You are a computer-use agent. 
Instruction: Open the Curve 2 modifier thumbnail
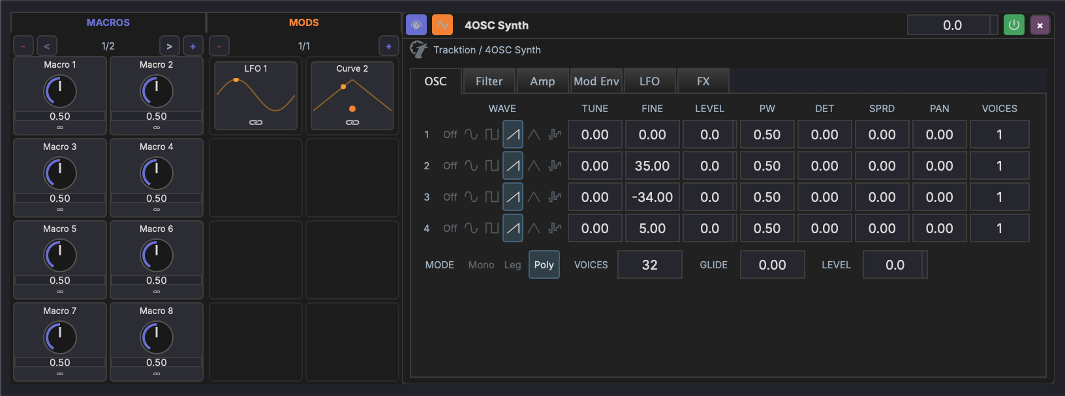pos(352,96)
